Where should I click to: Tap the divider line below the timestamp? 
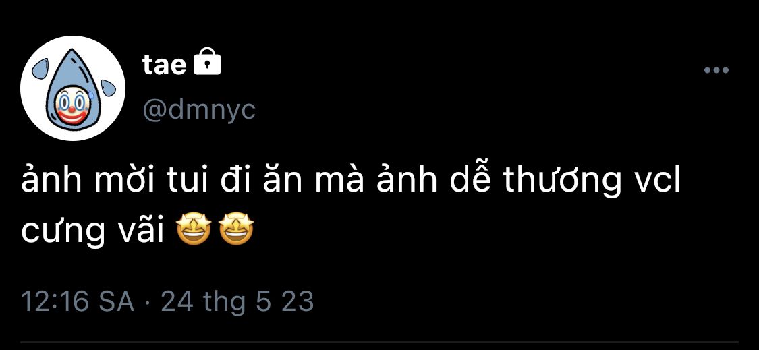point(379,343)
